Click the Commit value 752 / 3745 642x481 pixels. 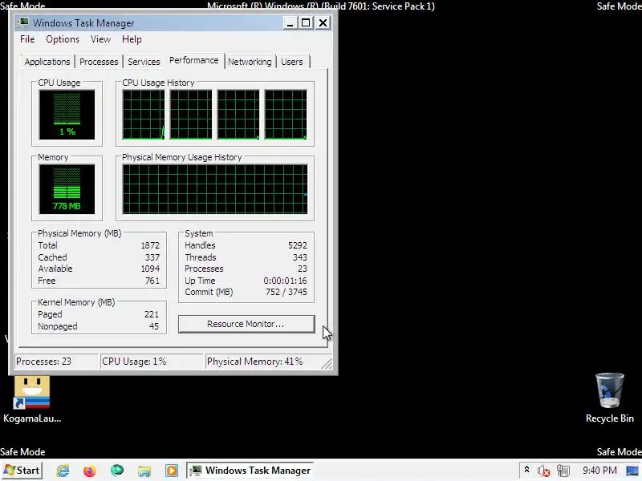tap(286, 292)
